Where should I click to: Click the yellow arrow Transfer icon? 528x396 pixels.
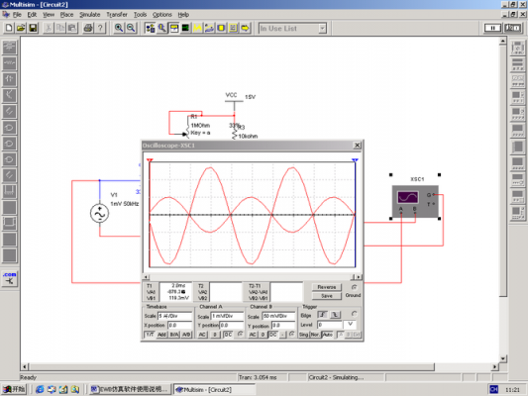(245, 28)
